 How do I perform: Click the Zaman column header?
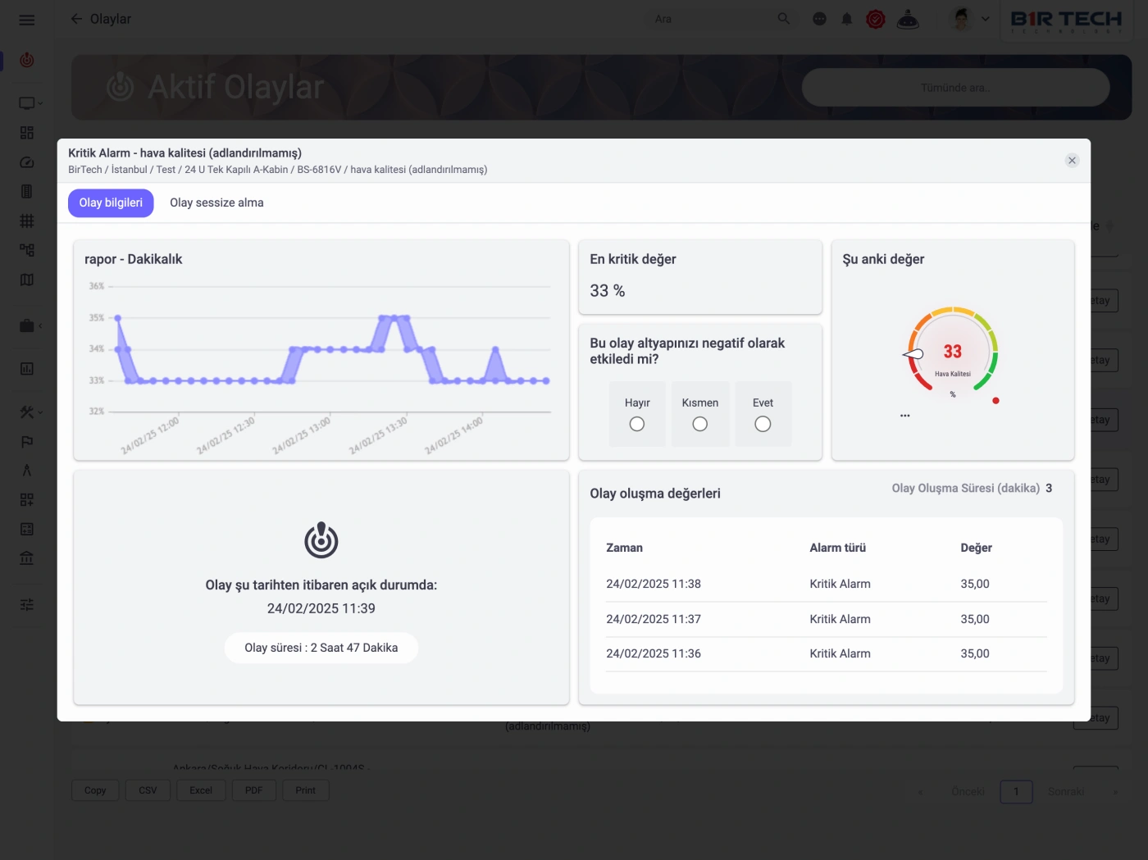pyautogui.click(x=624, y=548)
